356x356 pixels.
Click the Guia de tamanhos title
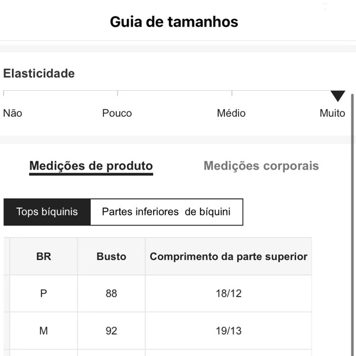coord(174,22)
